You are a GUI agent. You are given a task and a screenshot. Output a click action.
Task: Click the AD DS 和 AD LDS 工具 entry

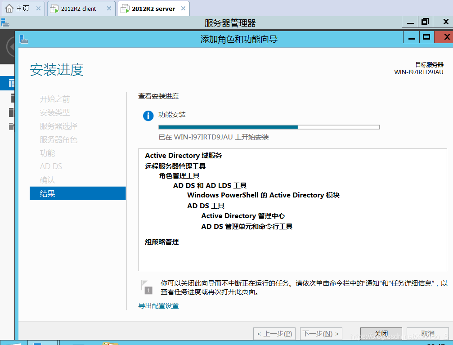click(210, 185)
